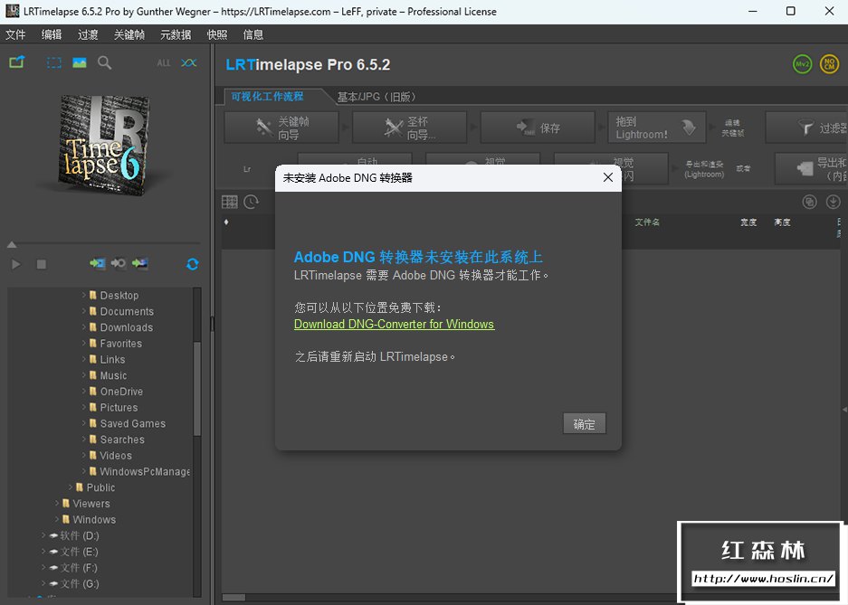Click the dashed rectangle selection icon
Viewport: 848px width, 605px height.
54,62
